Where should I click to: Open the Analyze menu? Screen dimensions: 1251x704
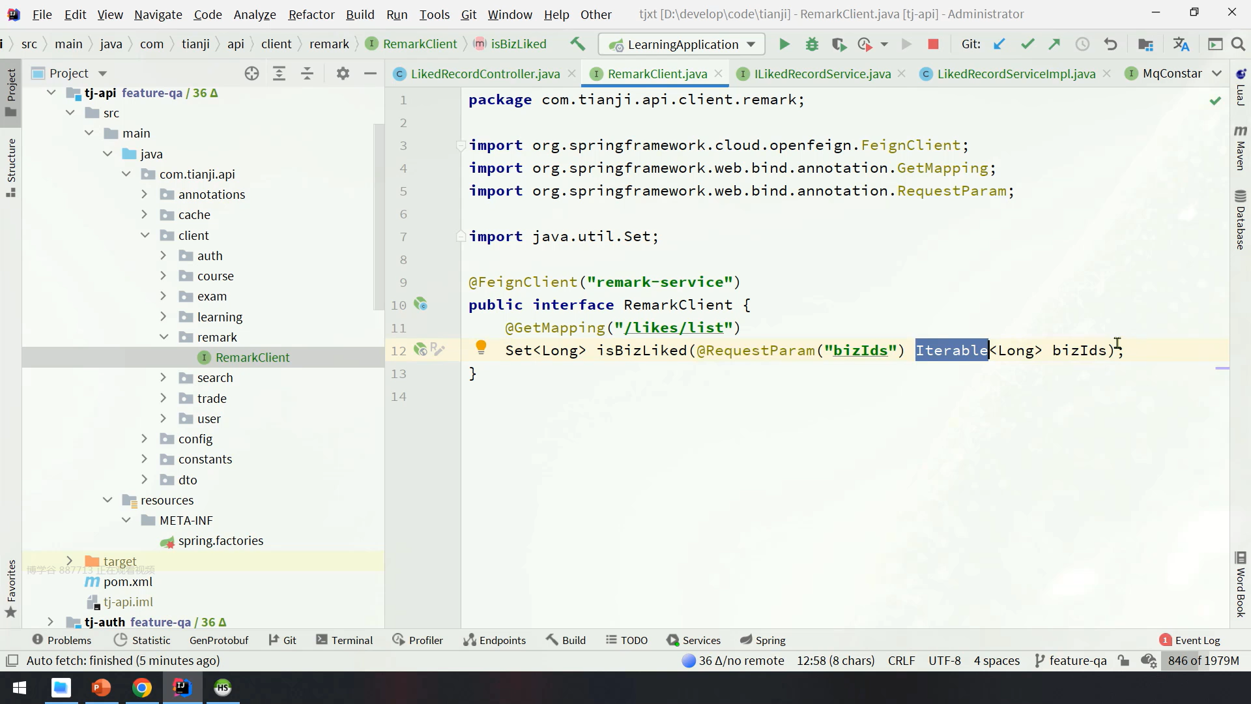tap(255, 14)
